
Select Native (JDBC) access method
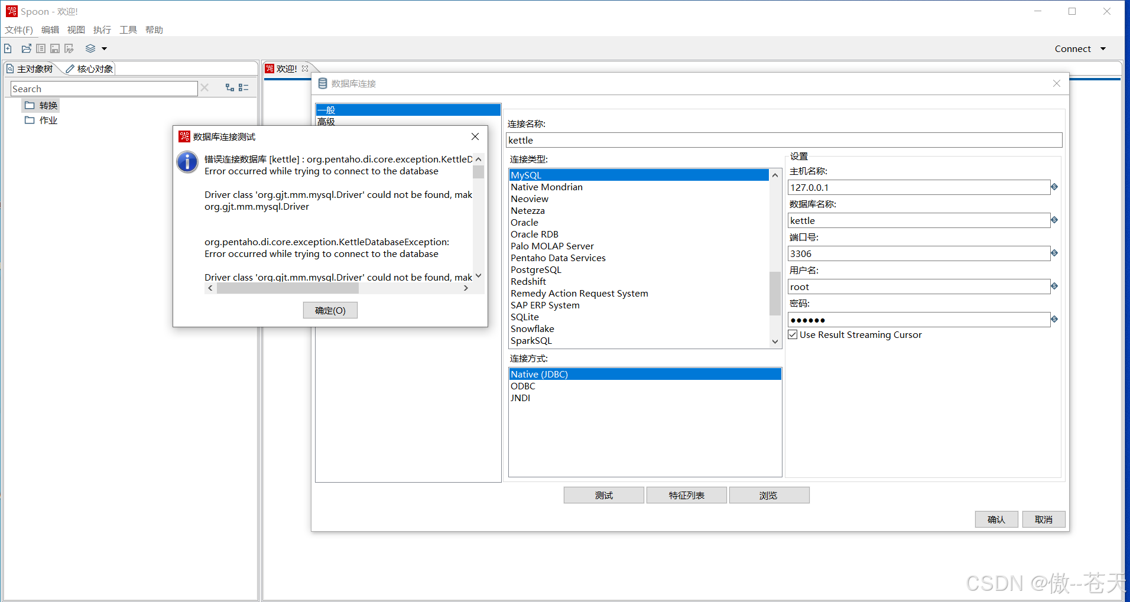[x=645, y=374]
